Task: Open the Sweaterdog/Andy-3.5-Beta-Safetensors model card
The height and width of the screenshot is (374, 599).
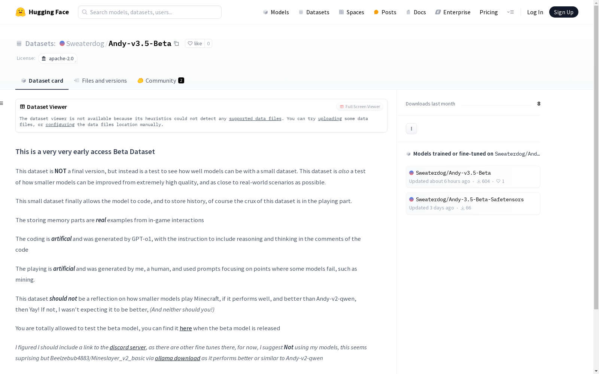Action: pyautogui.click(x=473, y=203)
